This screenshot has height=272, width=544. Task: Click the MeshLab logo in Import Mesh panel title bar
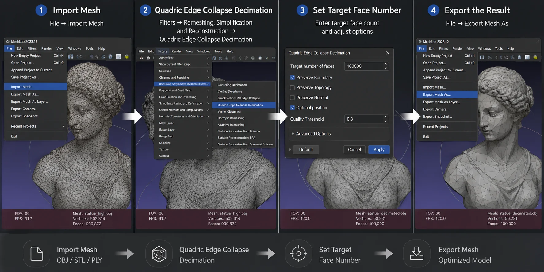[x=8, y=41]
